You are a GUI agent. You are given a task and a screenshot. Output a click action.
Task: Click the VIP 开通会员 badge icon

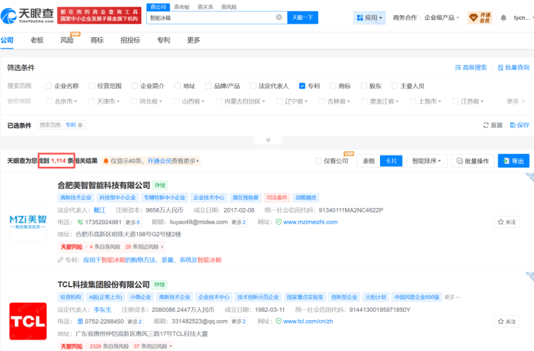point(480,17)
